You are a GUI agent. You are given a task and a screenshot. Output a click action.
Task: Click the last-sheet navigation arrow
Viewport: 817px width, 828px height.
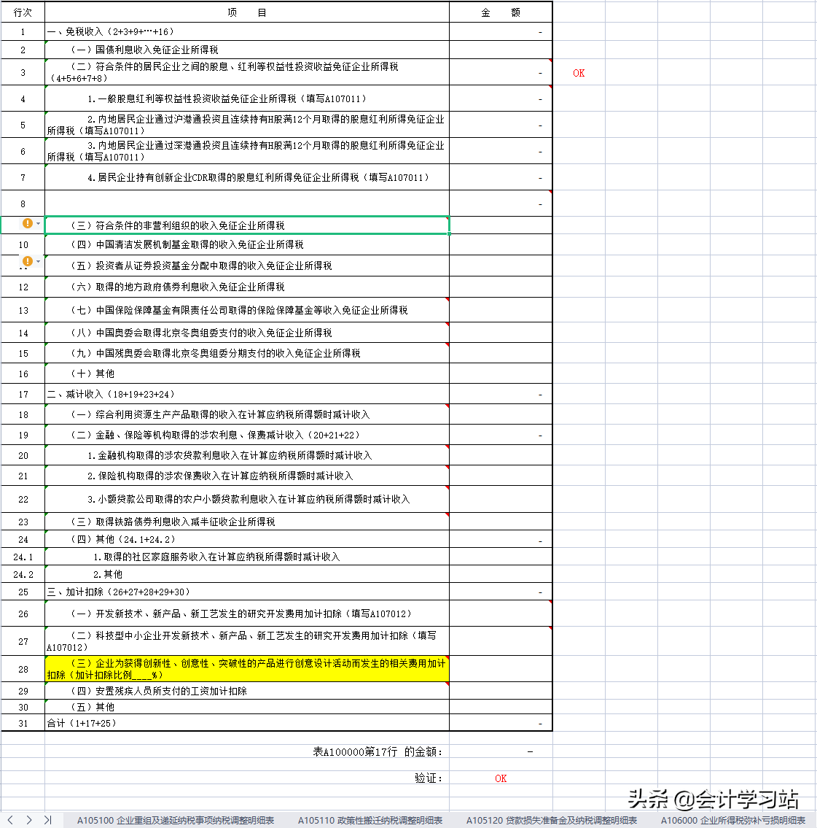pos(48,820)
